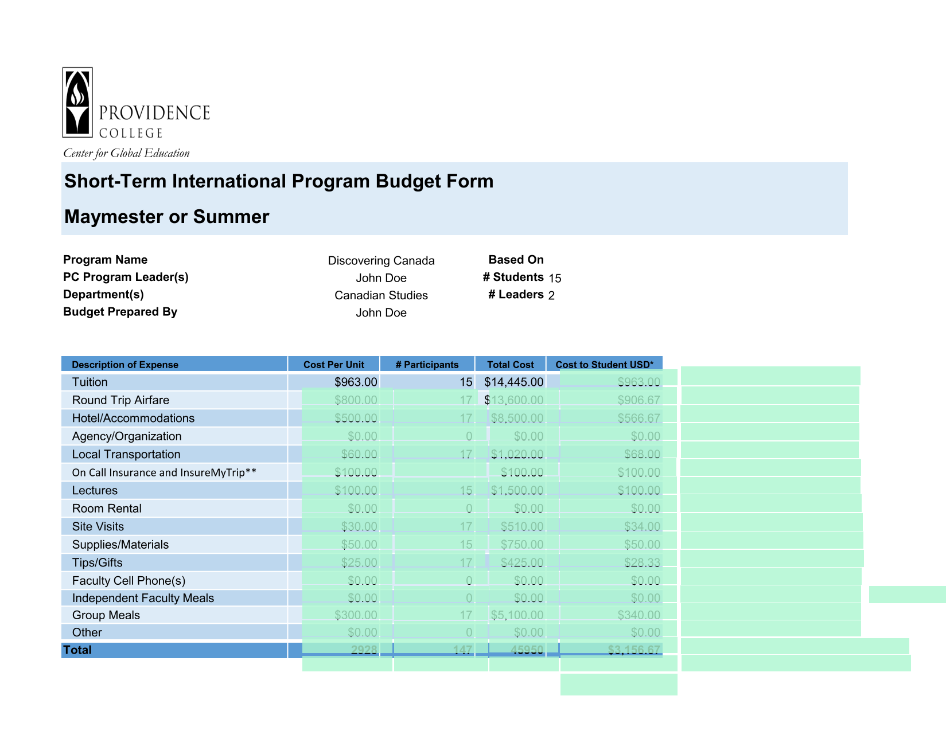Click Total cost to student $3,156.67

point(618,646)
